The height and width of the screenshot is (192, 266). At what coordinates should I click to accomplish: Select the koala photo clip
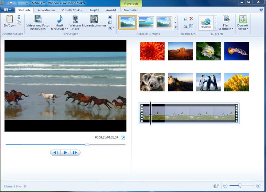152,82
